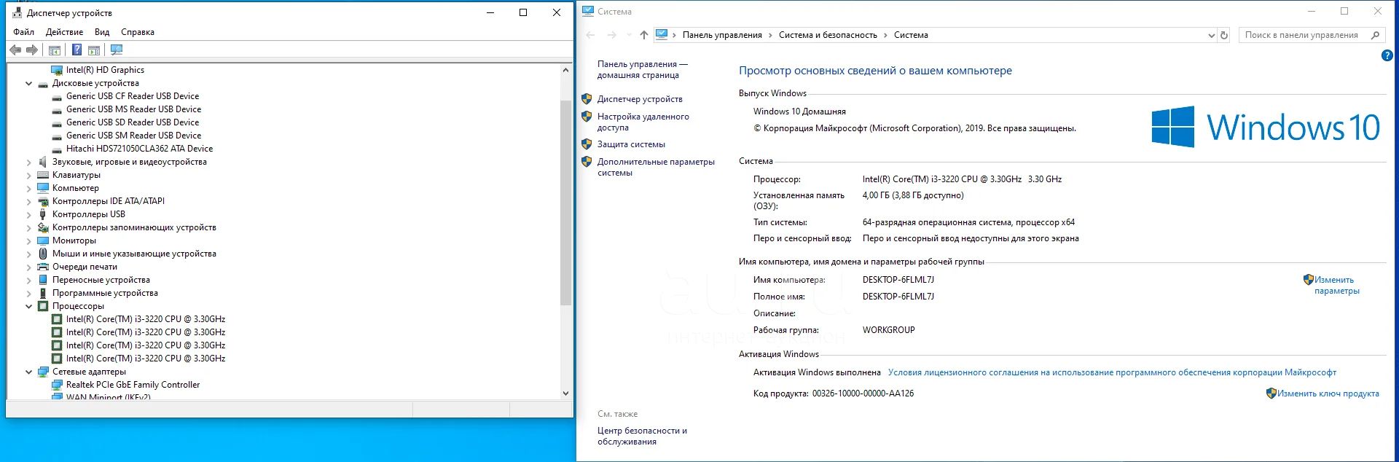
Task: Select Generic USB MS Reader USB Device
Action: 133,109
